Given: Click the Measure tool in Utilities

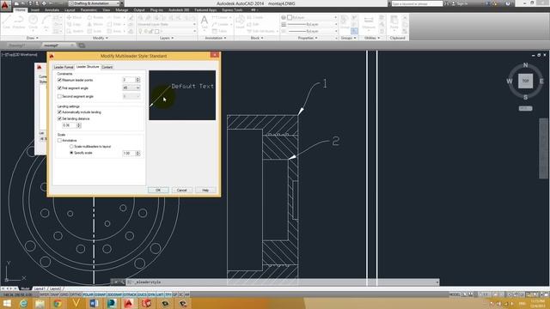Looking at the screenshot, I should (369, 22).
